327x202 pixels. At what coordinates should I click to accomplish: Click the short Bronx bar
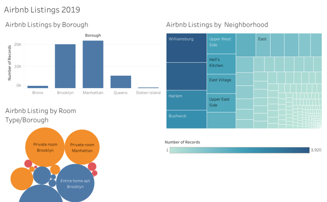[38, 87]
